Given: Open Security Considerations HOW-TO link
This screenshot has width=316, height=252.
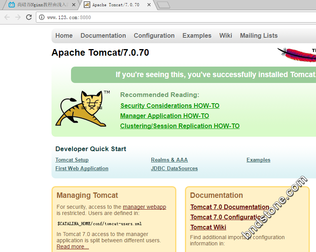Looking at the screenshot, I should pyautogui.click(x=170, y=106).
